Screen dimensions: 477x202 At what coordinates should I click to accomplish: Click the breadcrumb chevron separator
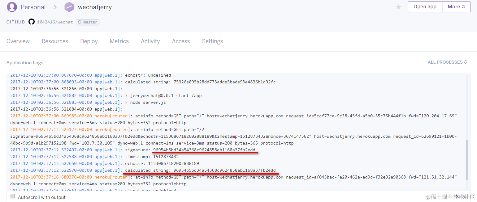[x=55, y=7]
